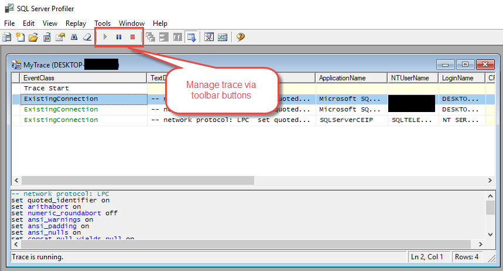Open the Replay menu
Viewport: 503px width, 271px height.
pyautogui.click(x=76, y=23)
